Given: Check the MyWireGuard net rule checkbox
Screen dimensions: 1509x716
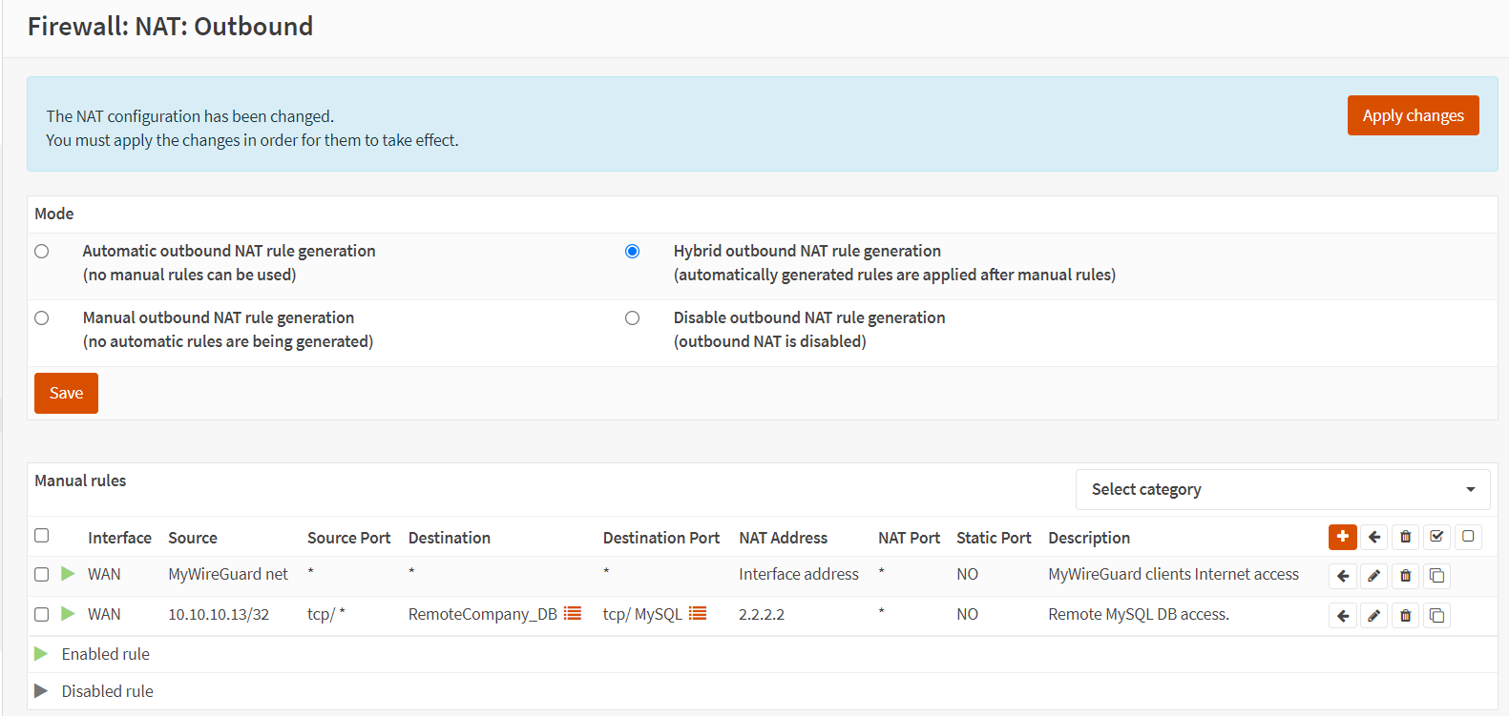Looking at the screenshot, I should tap(41, 574).
